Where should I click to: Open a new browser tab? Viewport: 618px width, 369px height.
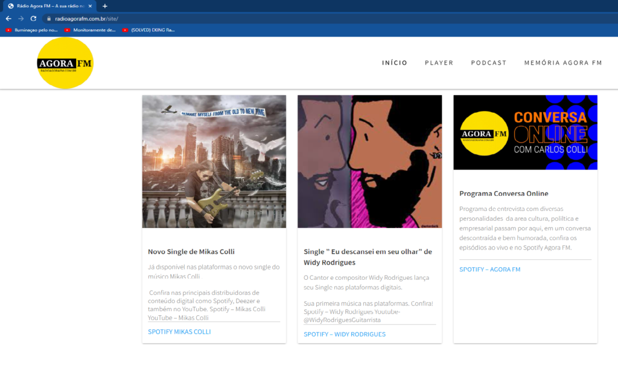[x=105, y=6]
